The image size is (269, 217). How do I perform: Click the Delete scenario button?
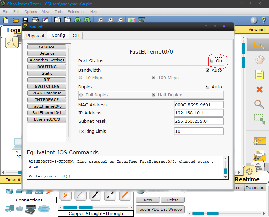click(x=173, y=200)
